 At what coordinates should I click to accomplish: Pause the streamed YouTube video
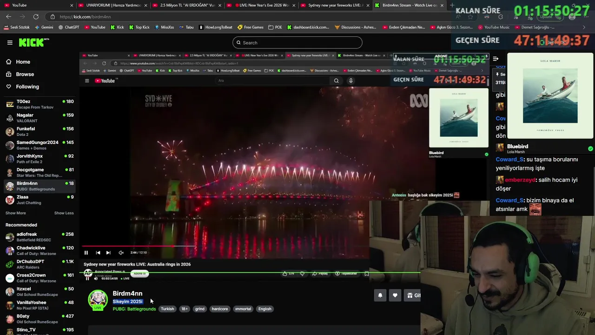(x=86, y=253)
